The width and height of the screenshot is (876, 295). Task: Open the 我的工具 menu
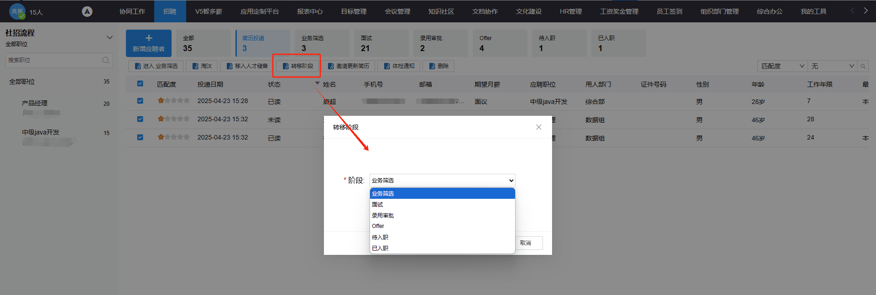click(813, 11)
